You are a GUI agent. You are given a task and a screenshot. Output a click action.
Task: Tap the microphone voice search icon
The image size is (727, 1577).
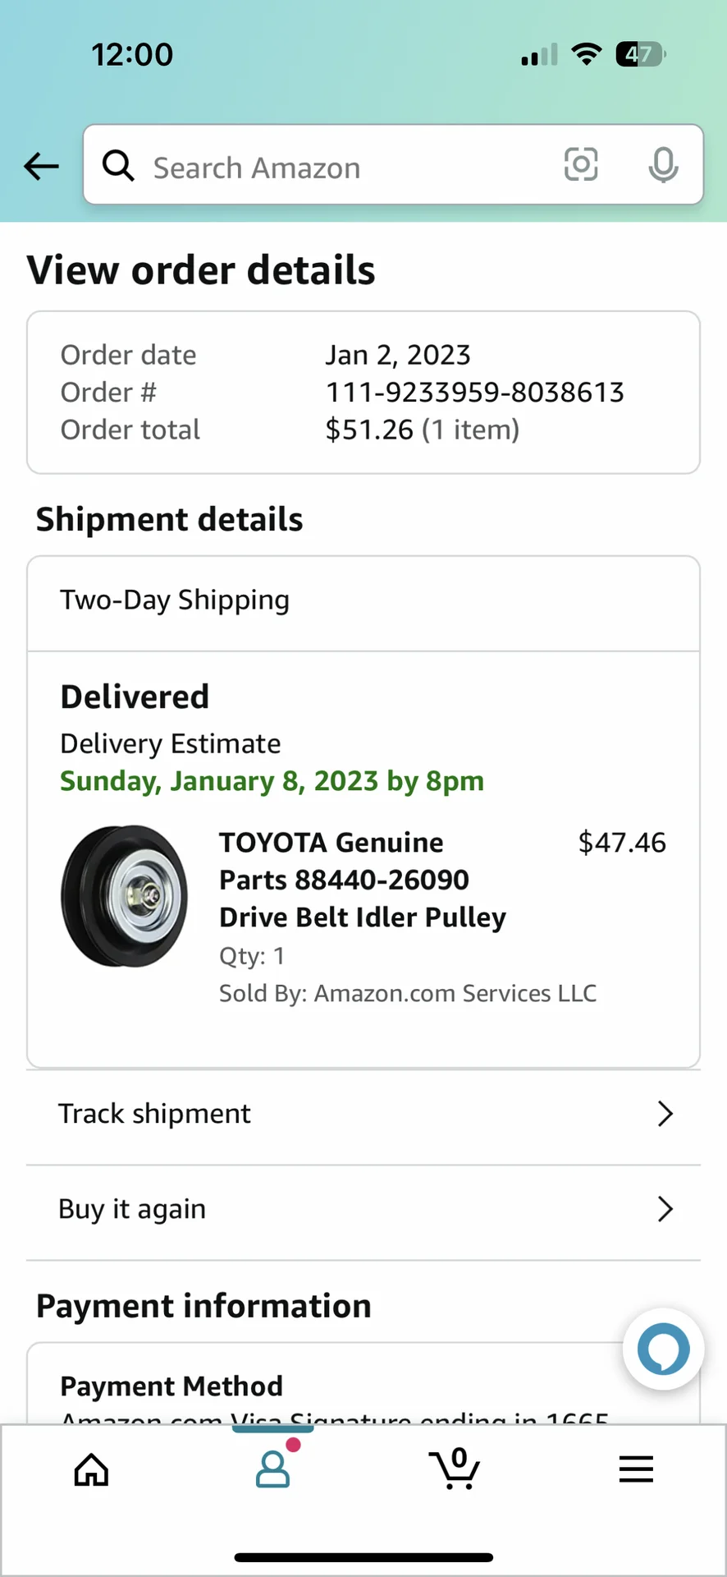click(x=663, y=165)
